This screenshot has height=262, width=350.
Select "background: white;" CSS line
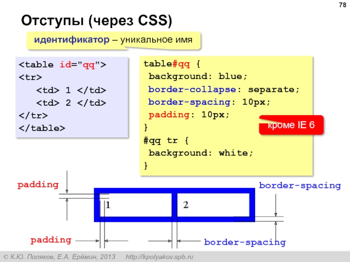point(201,153)
